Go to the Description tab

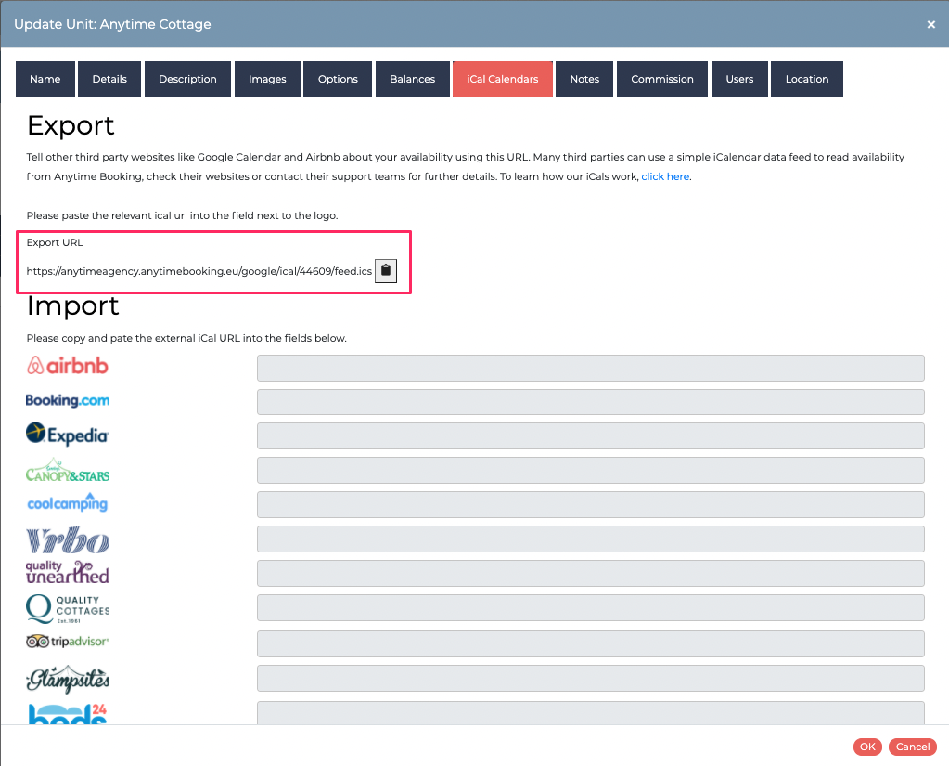tap(187, 79)
